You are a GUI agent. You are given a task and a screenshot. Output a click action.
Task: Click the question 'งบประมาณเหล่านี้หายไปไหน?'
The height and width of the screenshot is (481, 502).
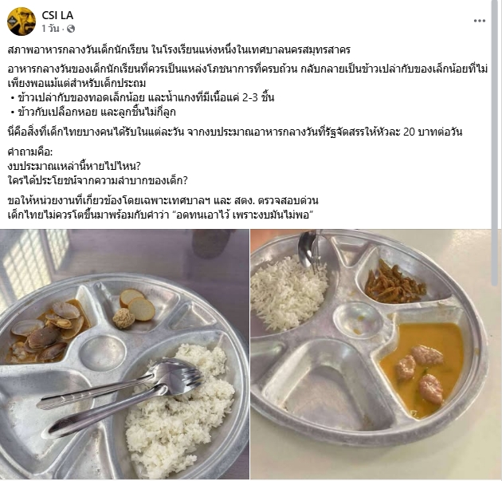74,166
